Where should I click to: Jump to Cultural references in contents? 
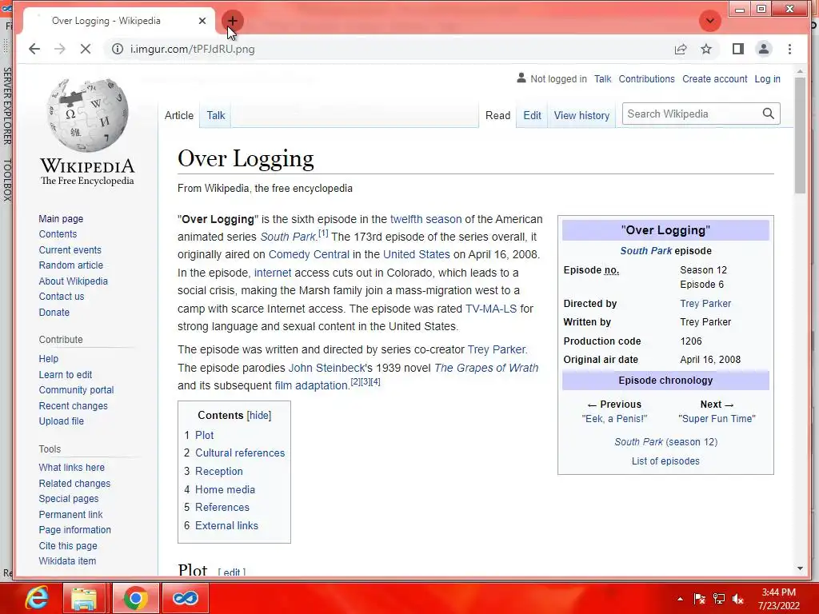240,453
